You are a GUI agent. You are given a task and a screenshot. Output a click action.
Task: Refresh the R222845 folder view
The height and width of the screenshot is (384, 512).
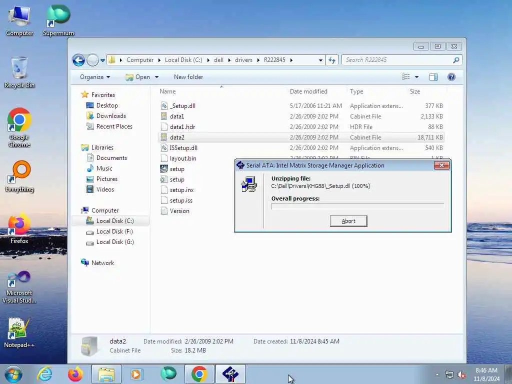pos(332,60)
